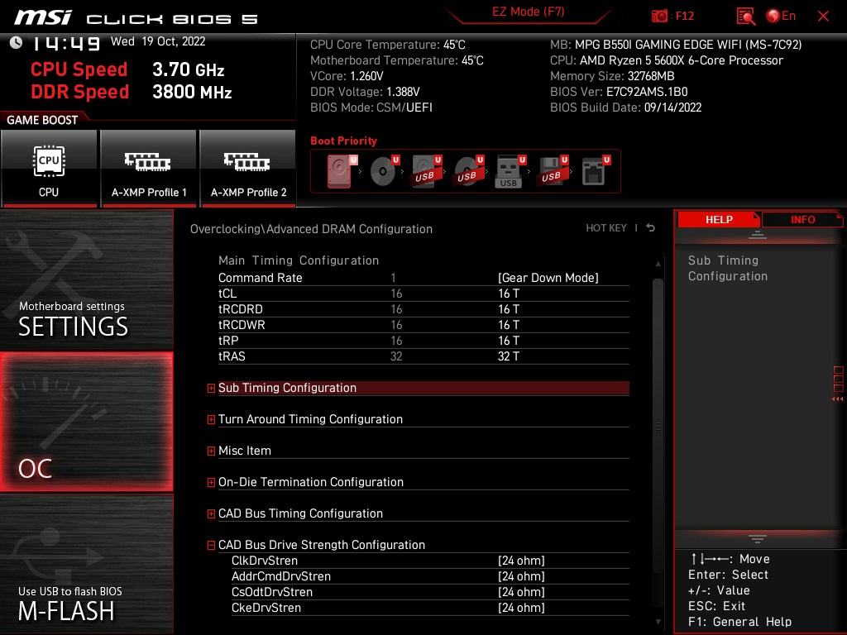847x635 pixels.
Task: Switch to the INFO tab
Action: click(x=802, y=219)
